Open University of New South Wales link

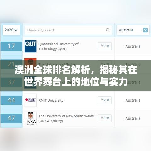click(x=66, y=118)
